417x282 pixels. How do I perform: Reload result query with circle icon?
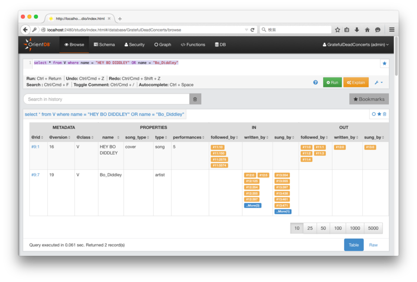click(374, 114)
